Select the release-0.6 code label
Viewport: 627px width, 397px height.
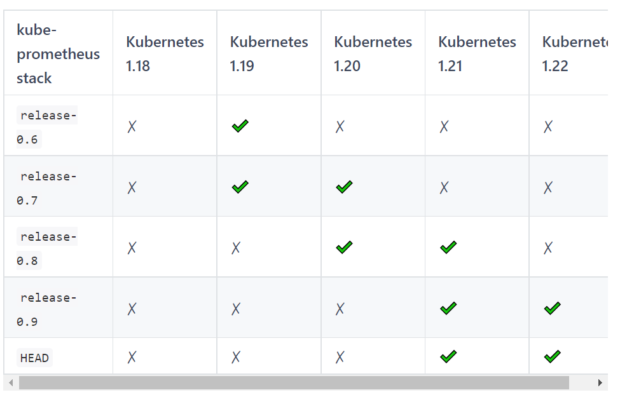coord(47,128)
